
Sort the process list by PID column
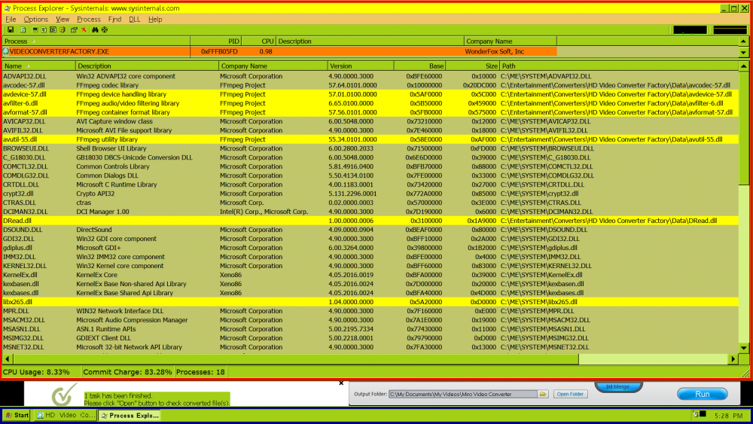pos(233,41)
